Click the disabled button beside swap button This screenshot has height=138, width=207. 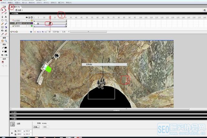click(x=46, y=127)
